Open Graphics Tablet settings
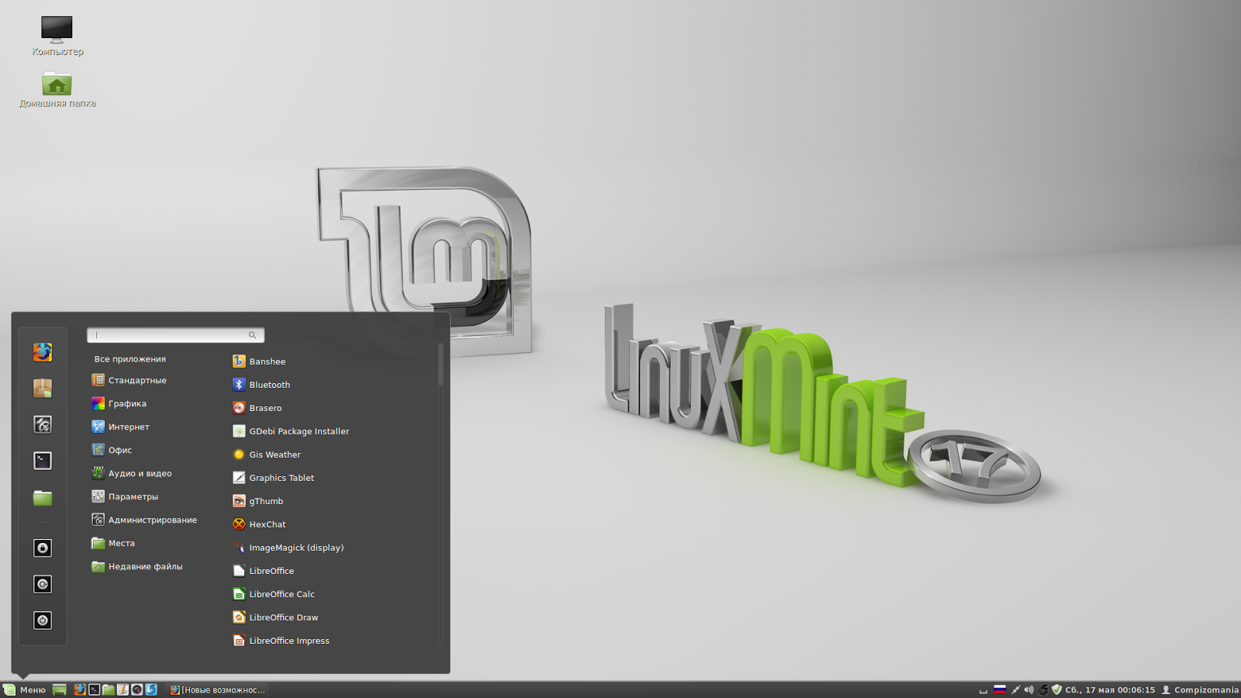Viewport: 1241px width, 698px height. point(273,478)
